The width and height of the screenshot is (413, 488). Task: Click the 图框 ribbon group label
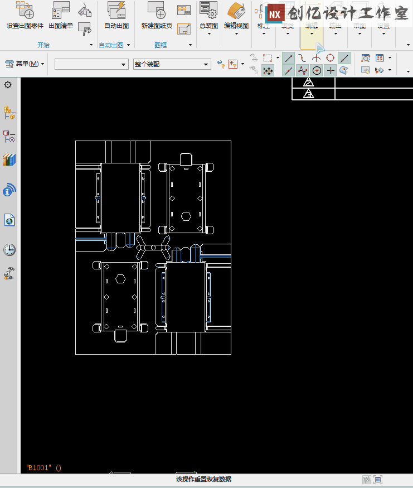(x=161, y=45)
